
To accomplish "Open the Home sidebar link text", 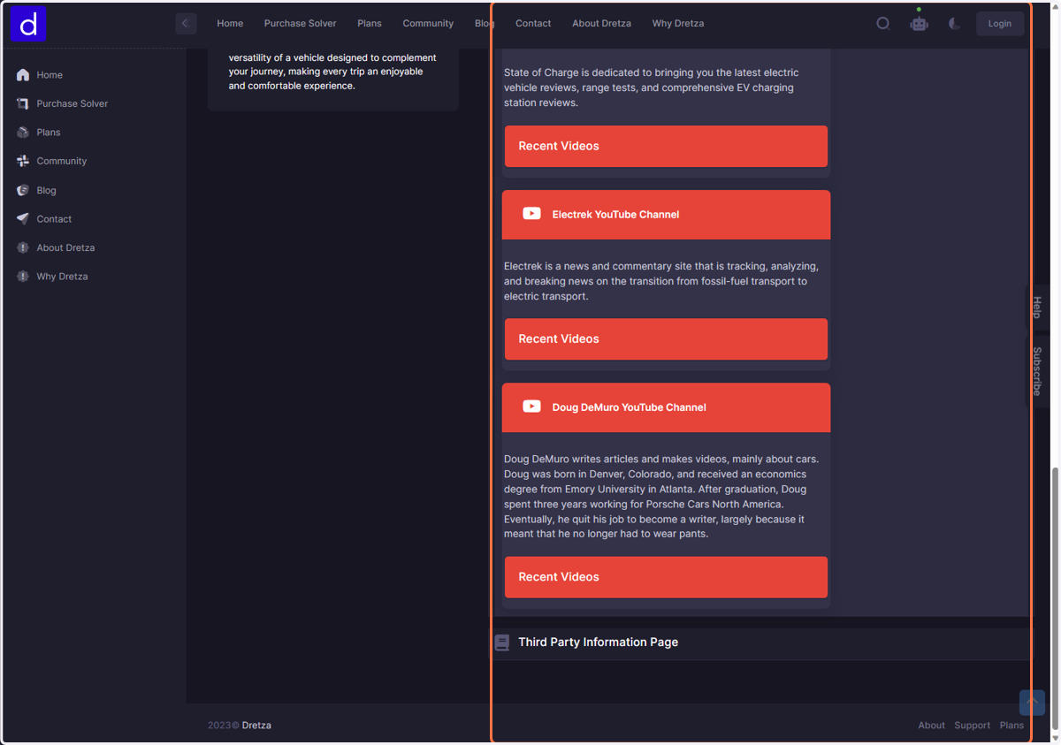I will (x=50, y=75).
